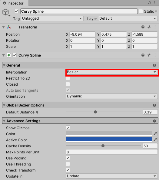This screenshot has height=180, width=159.
Task: Open the Inspector tab three-dot menu
Action: [155, 3]
